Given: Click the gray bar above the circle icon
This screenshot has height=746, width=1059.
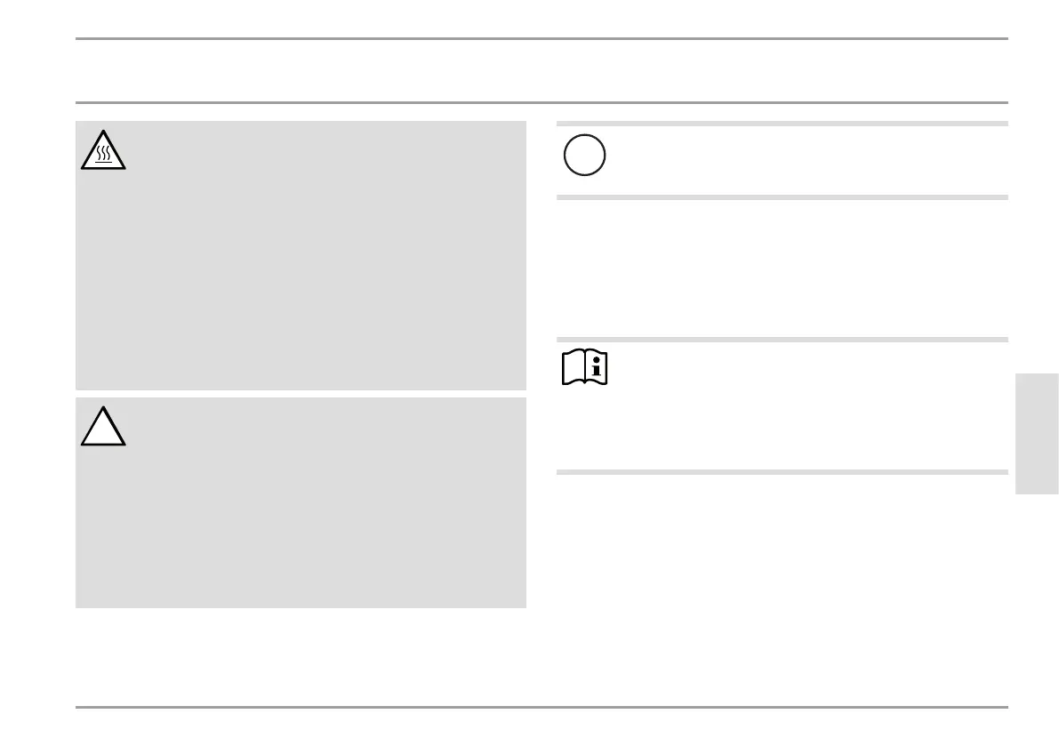Looking at the screenshot, I should tap(782, 124).
